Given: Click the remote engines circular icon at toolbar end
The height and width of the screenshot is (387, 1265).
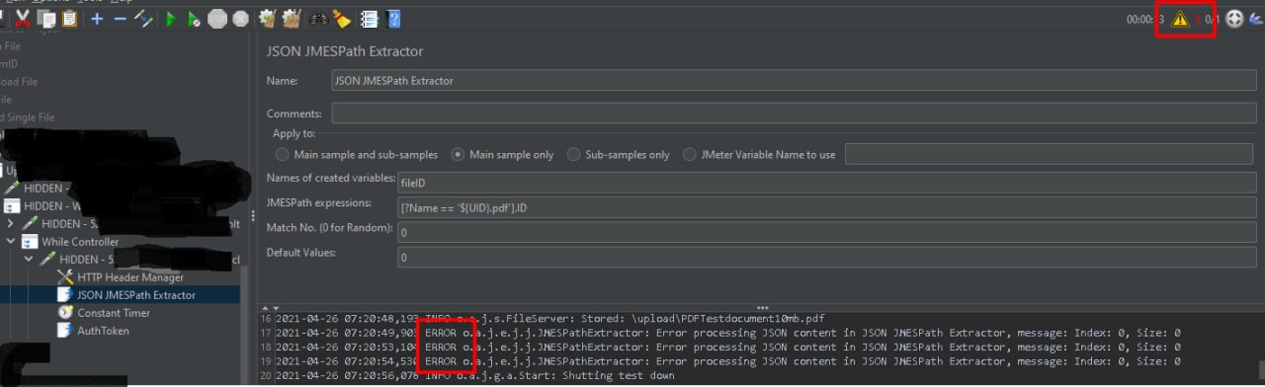Looking at the screenshot, I should (1234, 19).
